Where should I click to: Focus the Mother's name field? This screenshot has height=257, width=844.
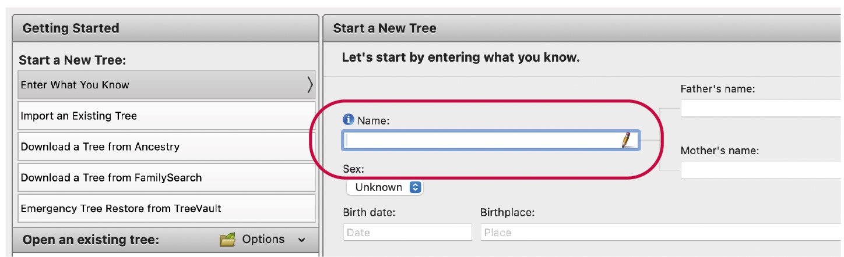coord(761,170)
